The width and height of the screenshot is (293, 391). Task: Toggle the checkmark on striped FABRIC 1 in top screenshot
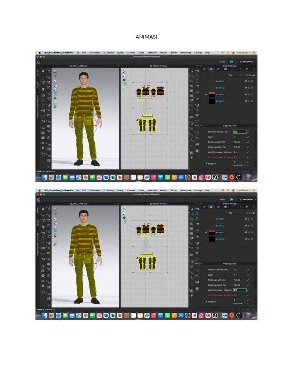206,94
